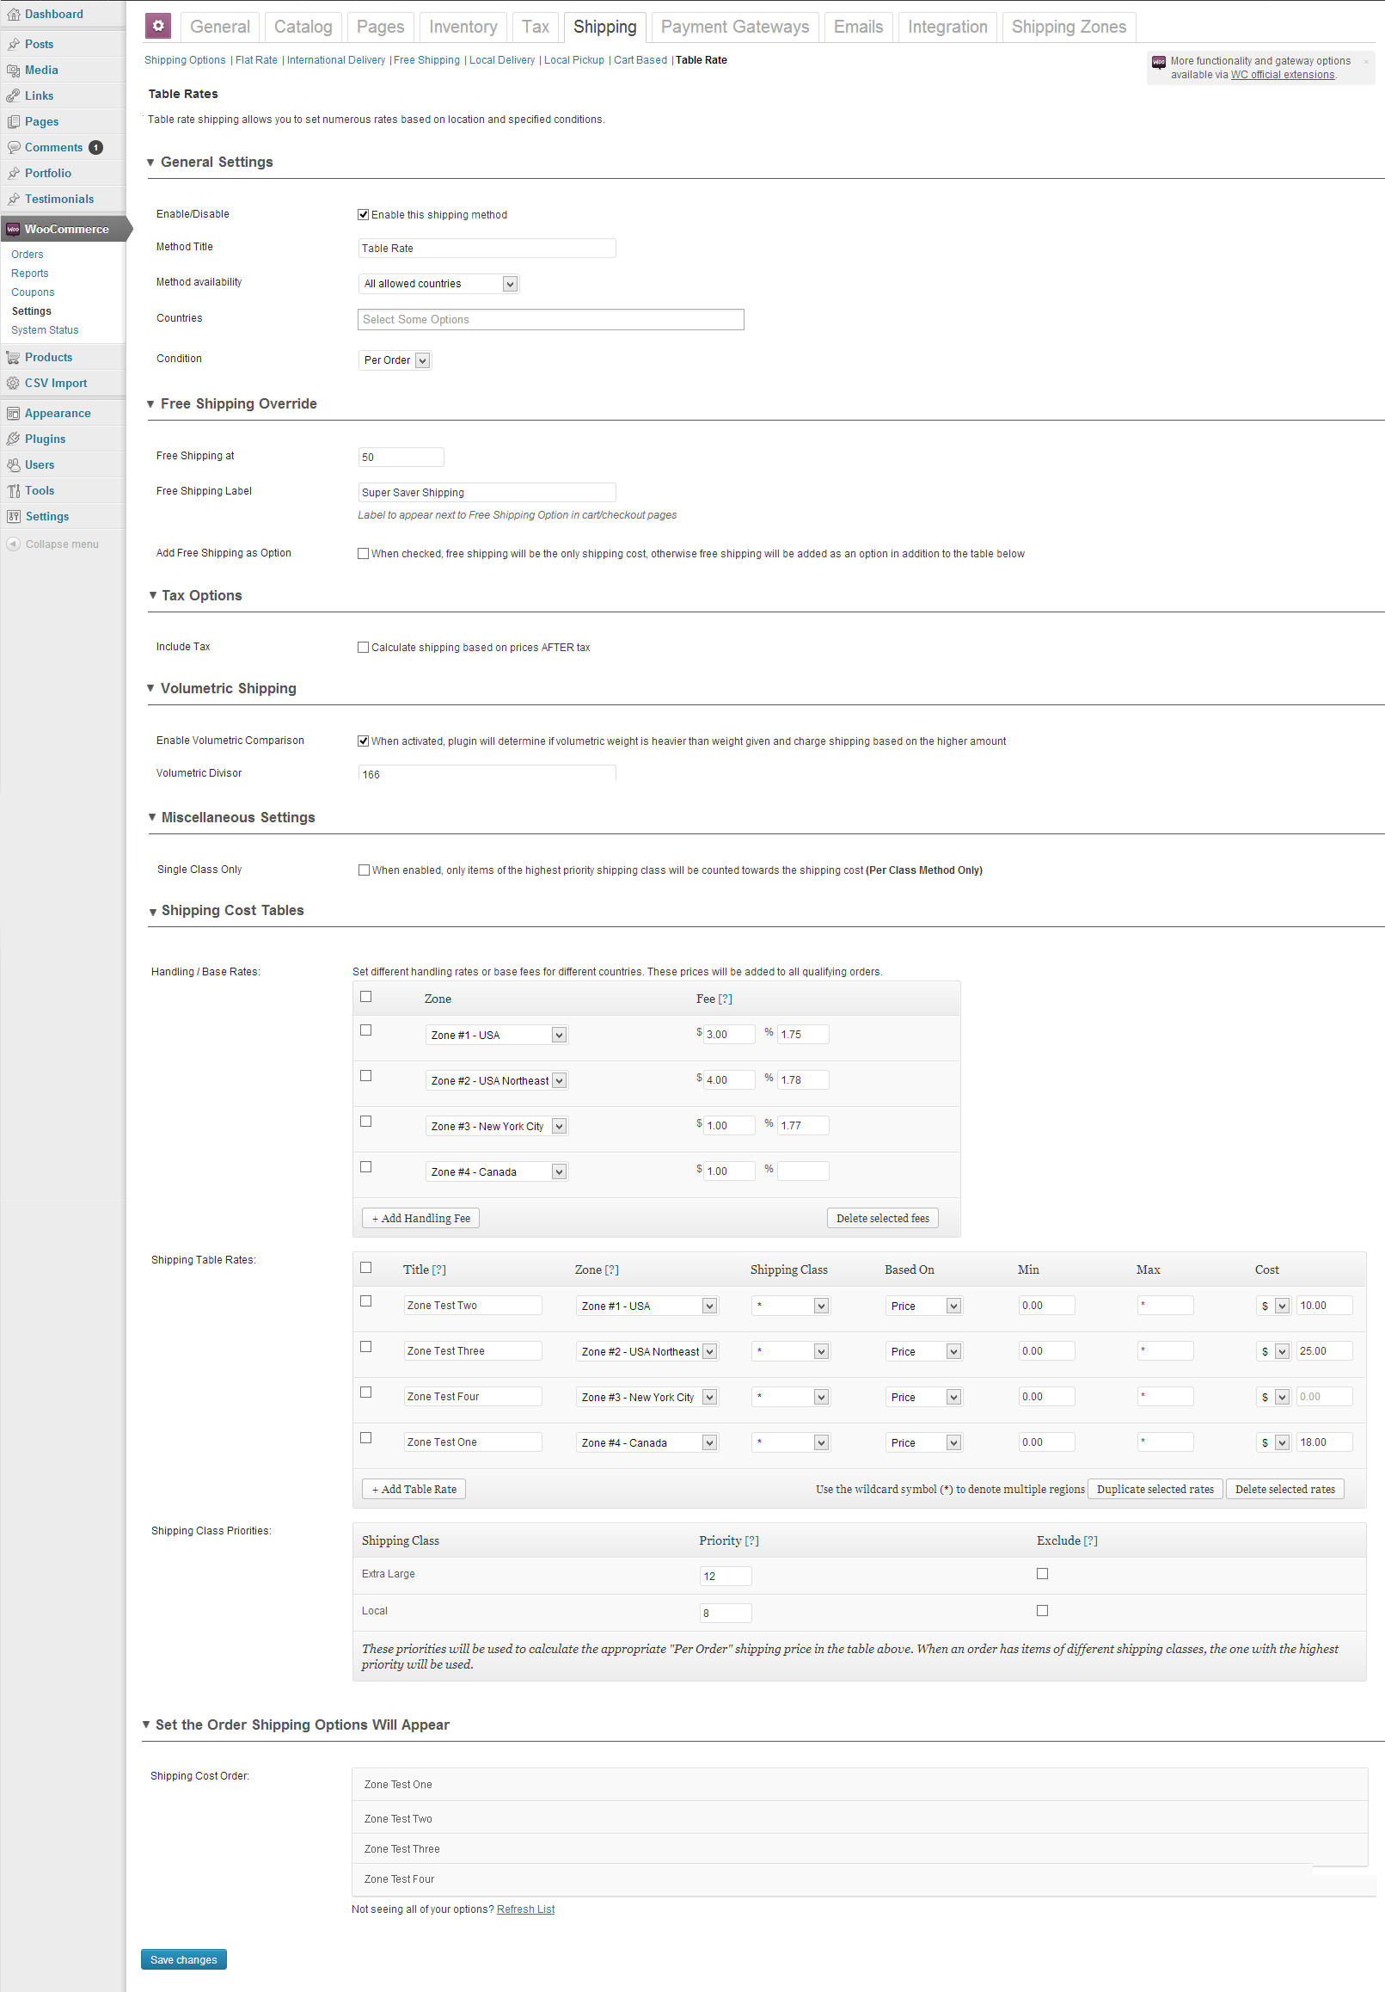
Task: Switch to the Payment Gateways tab
Action: pos(733,27)
